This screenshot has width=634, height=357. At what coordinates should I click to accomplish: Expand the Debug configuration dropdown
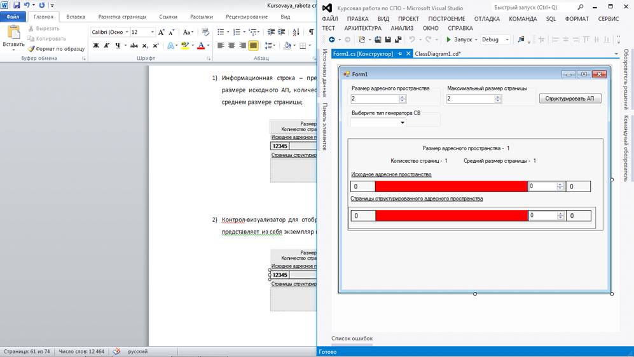[x=507, y=39]
